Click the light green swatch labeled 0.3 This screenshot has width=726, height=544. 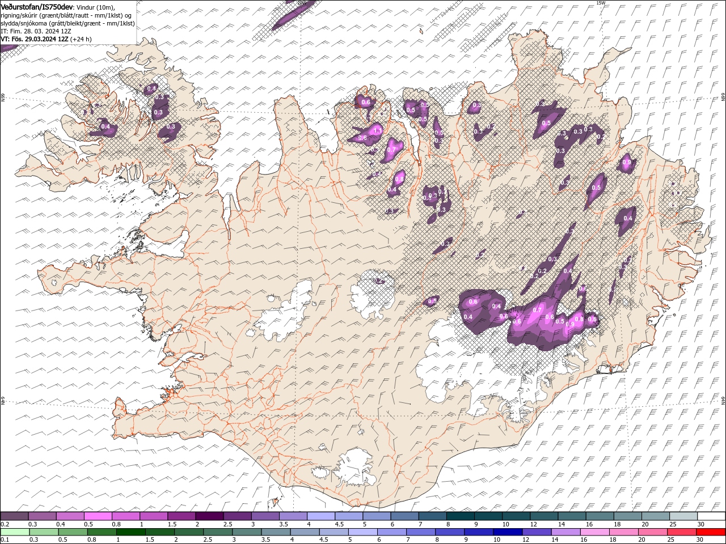[44, 532]
